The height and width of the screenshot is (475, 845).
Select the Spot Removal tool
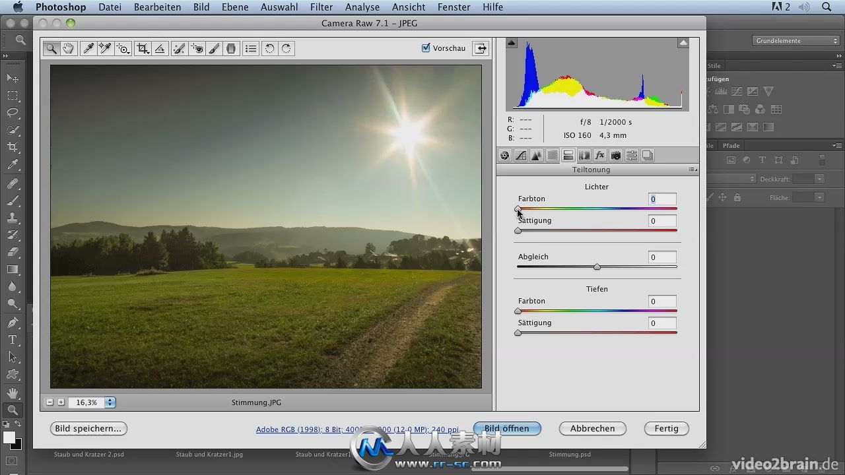click(x=179, y=48)
